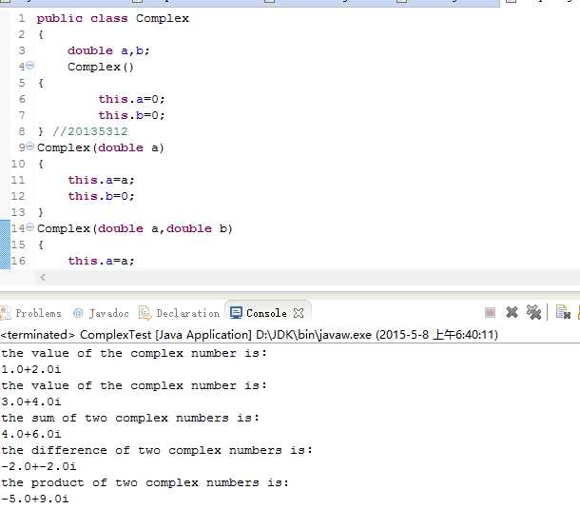Click 'public class Complex' on line 1

(113, 18)
